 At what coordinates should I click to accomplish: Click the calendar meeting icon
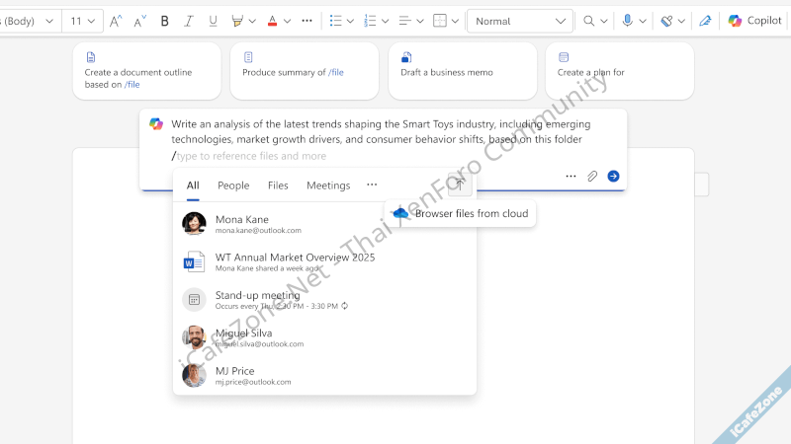[194, 300]
